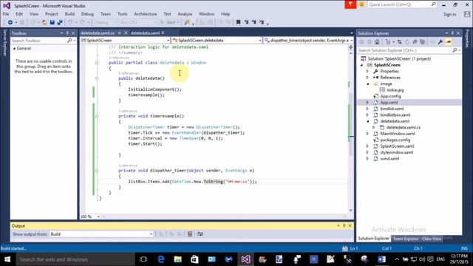Open Word from the taskbar

point(381,259)
